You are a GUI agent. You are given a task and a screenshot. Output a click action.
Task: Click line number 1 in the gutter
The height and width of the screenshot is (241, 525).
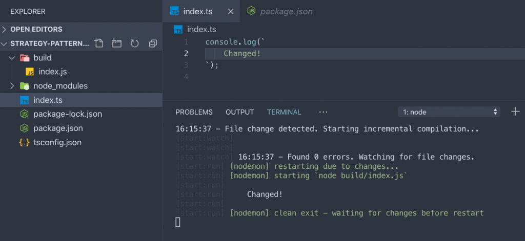pyautogui.click(x=186, y=42)
